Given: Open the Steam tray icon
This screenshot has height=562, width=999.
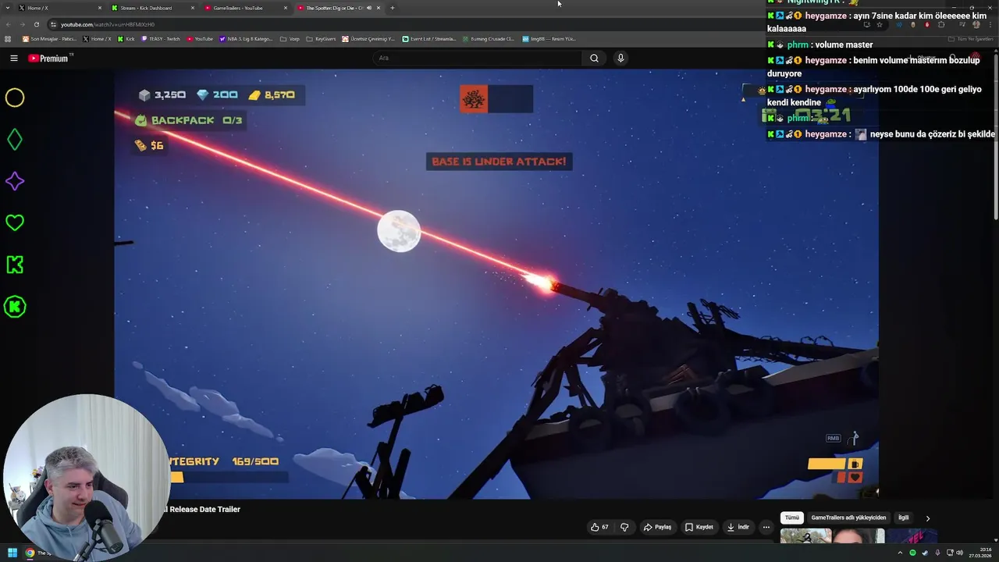Looking at the screenshot, I should click(x=925, y=553).
